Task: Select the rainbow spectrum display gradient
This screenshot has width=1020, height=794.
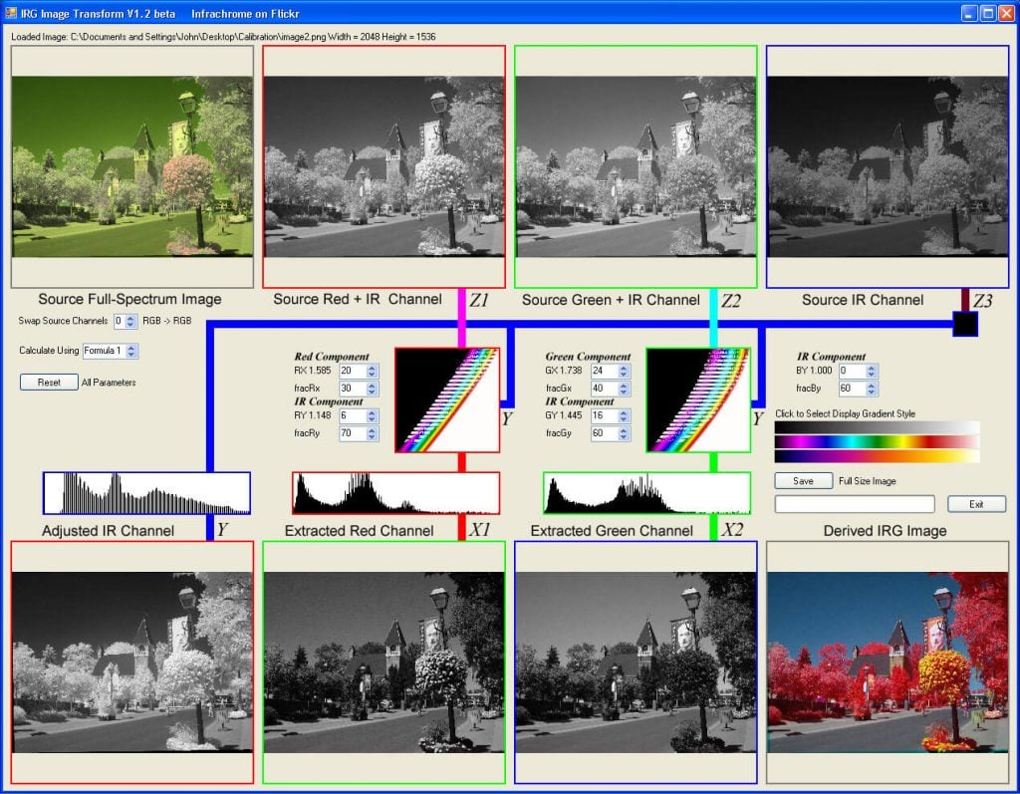Action: [877, 442]
